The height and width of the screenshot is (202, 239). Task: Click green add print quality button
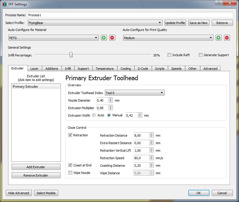point(218,38)
